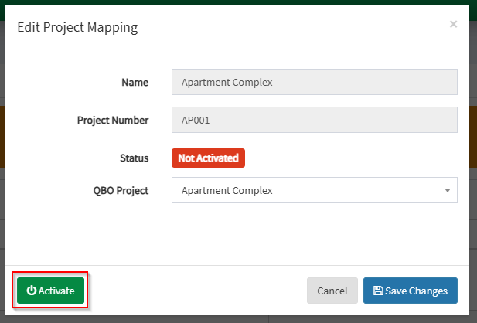This screenshot has width=477, height=323.
Task: Click the power icon on Activate
Action: 31,291
